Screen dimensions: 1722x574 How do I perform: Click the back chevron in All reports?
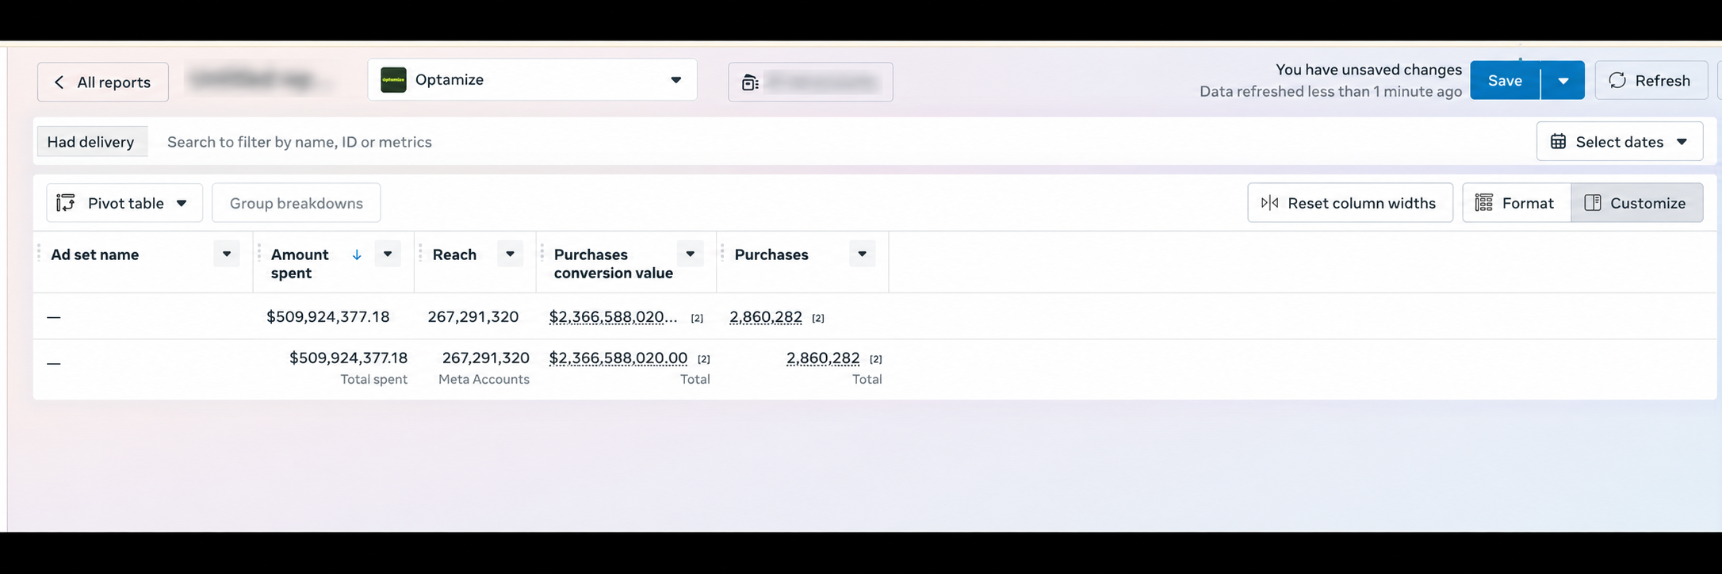click(59, 82)
